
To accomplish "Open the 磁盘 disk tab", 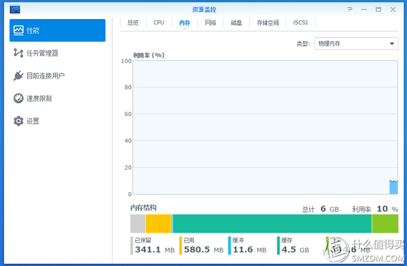I will click(237, 22).
